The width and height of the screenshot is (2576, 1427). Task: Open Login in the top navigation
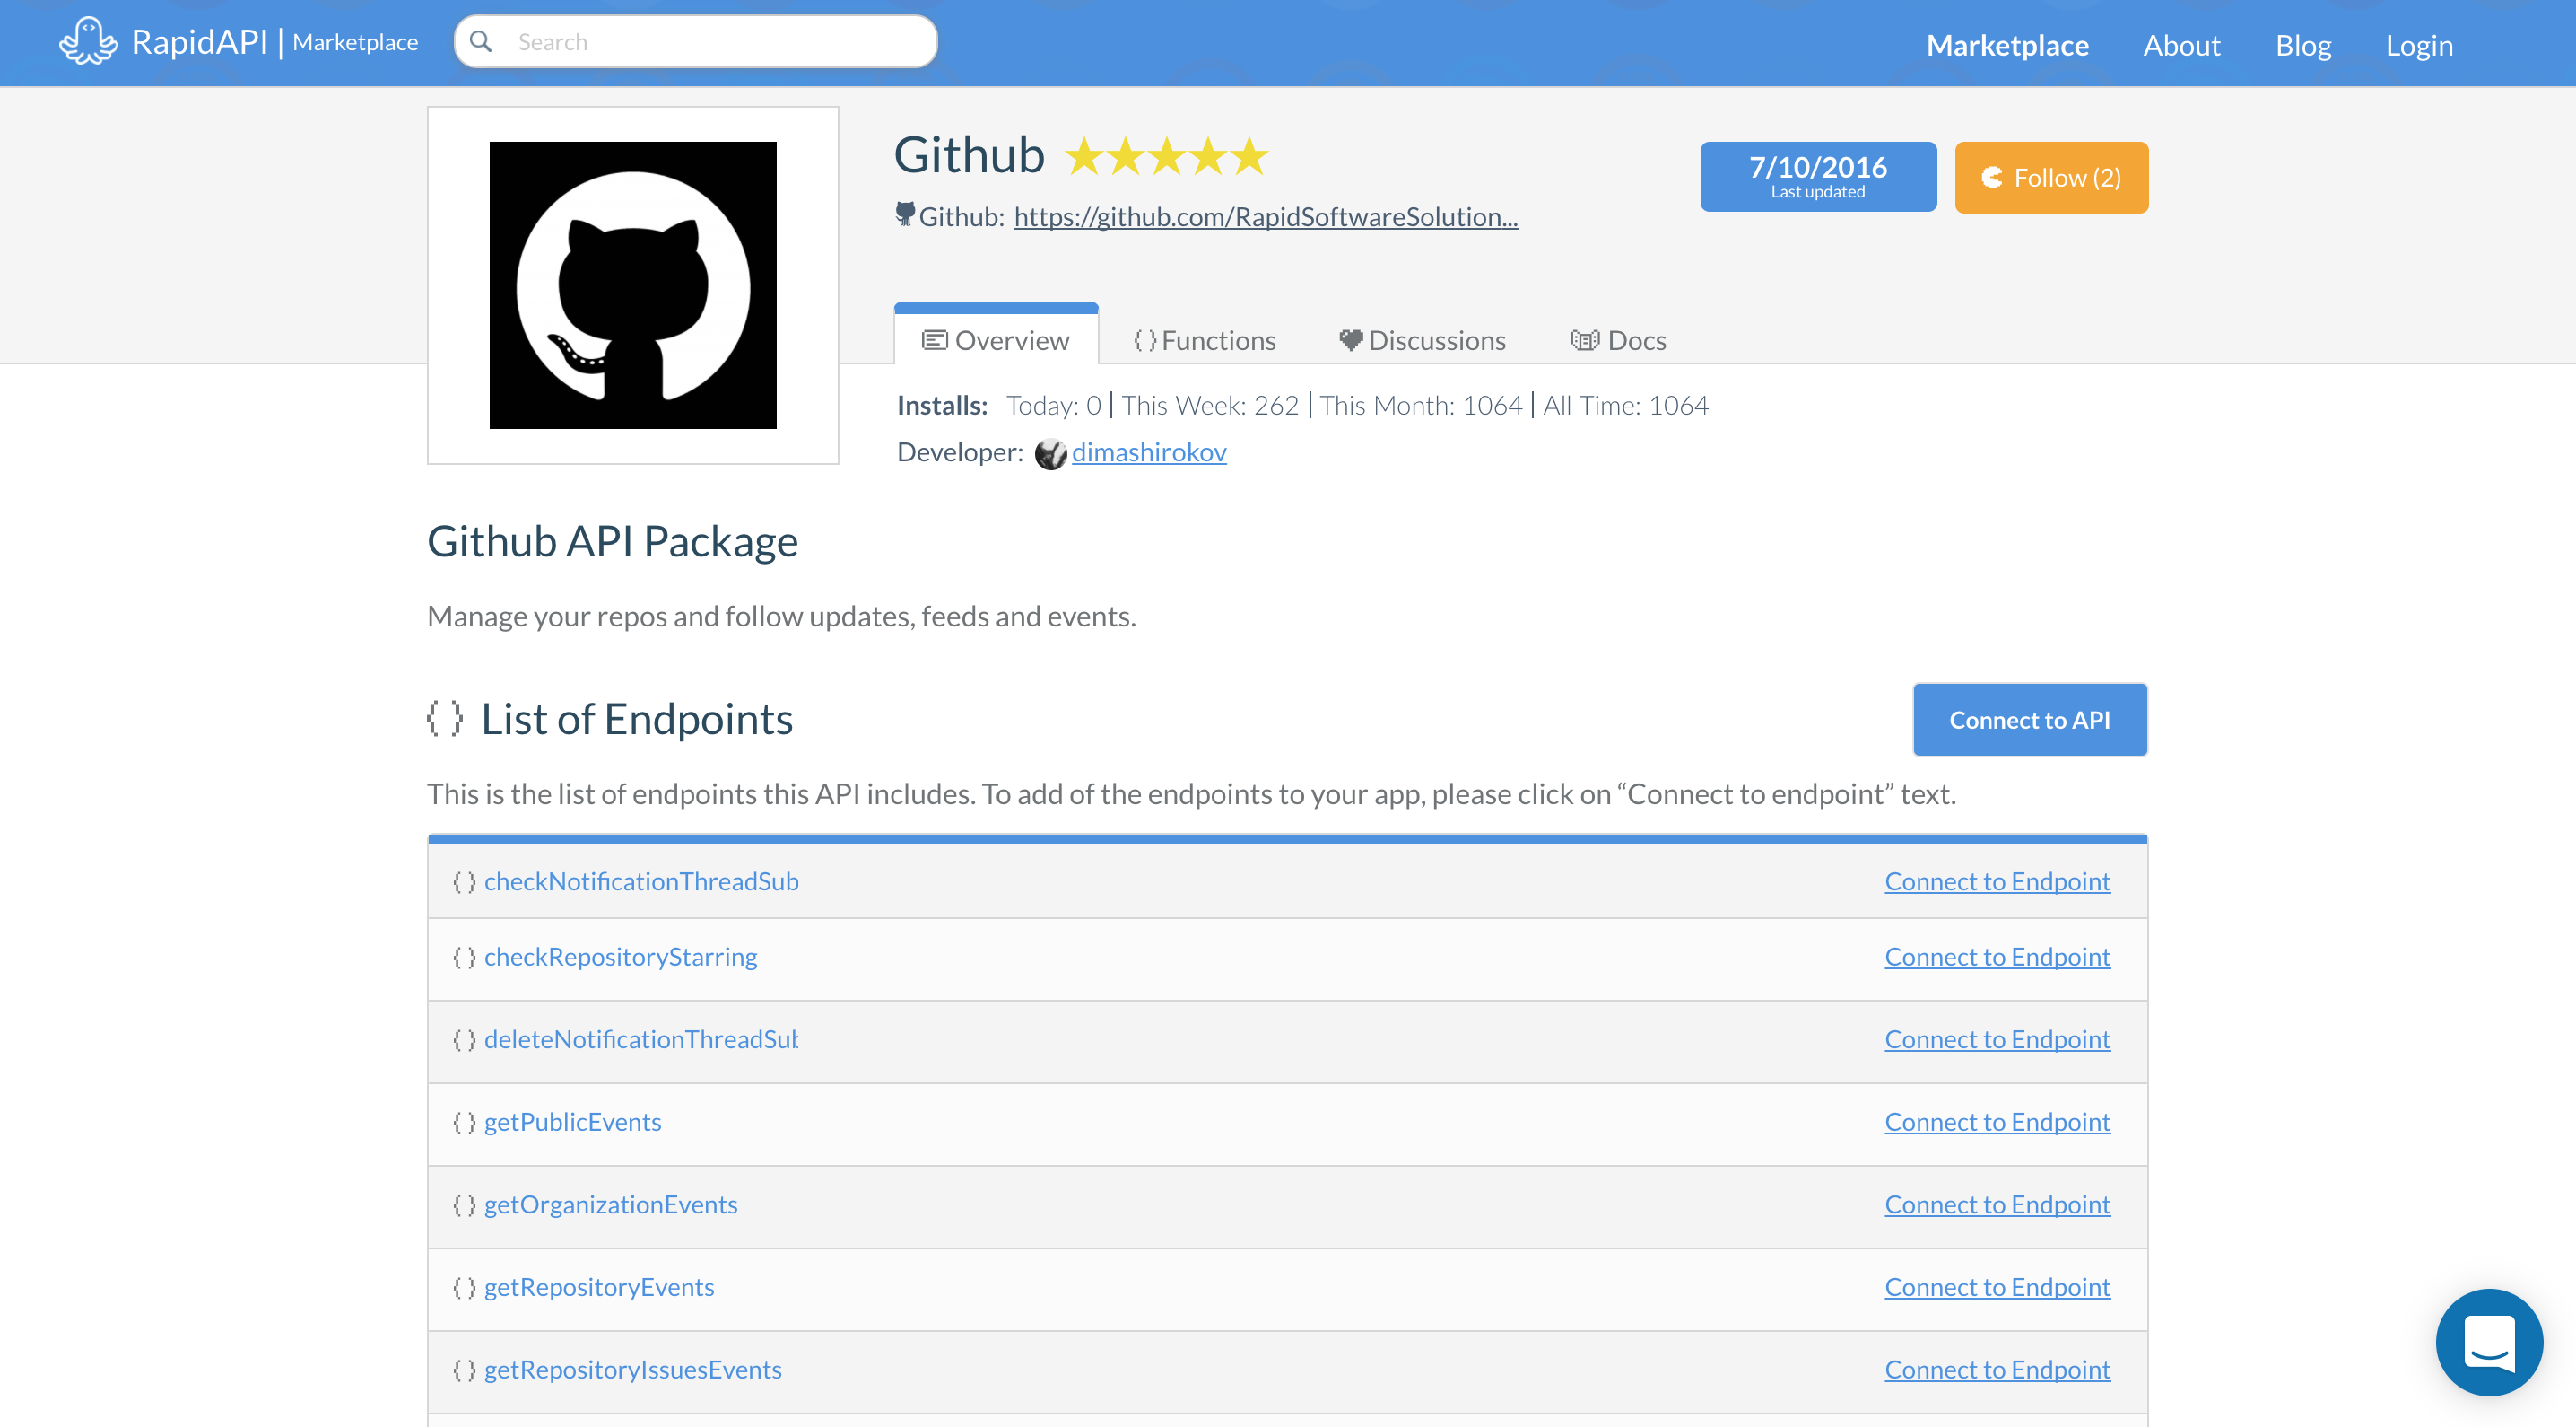[2418, 45]
